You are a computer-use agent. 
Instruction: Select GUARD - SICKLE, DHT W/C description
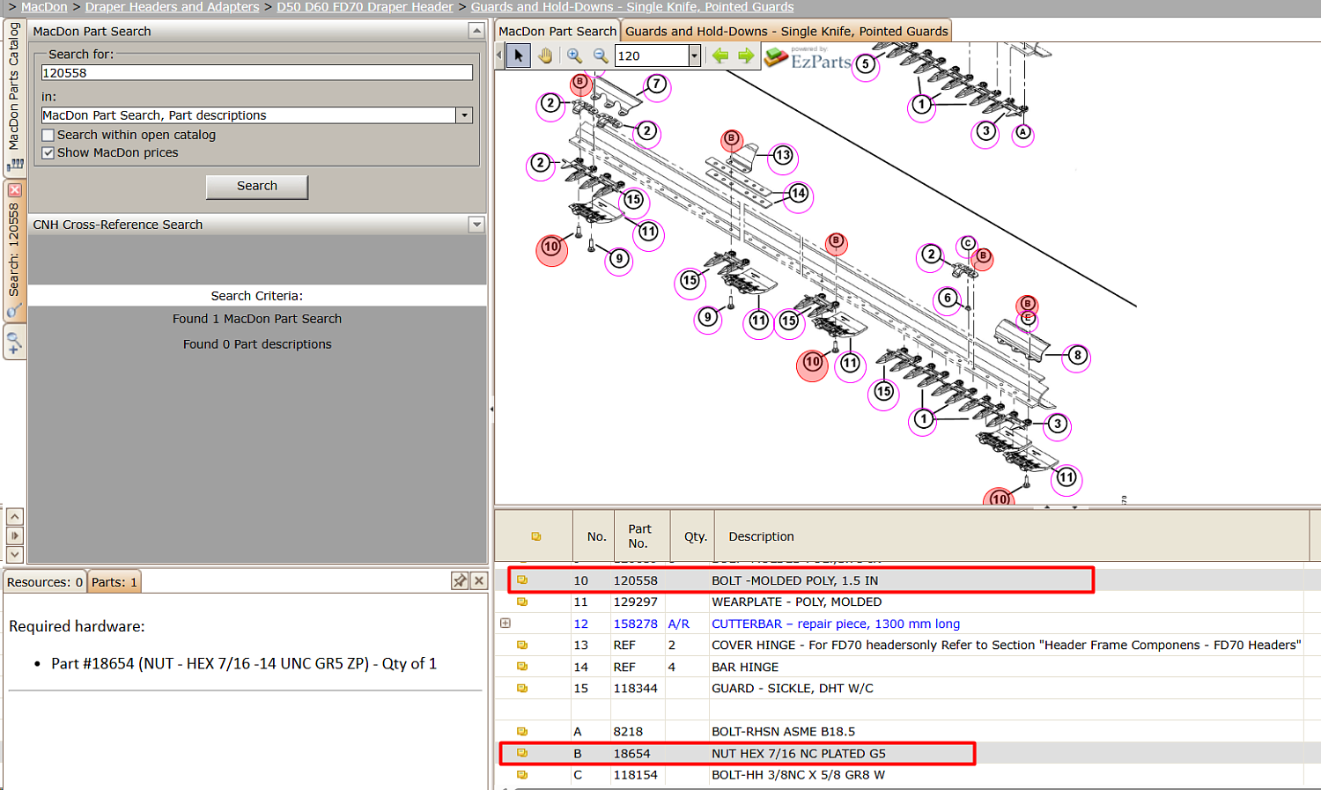point(793,688)
